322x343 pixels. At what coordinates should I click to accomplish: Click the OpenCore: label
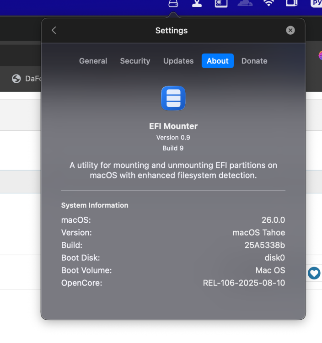81,283
